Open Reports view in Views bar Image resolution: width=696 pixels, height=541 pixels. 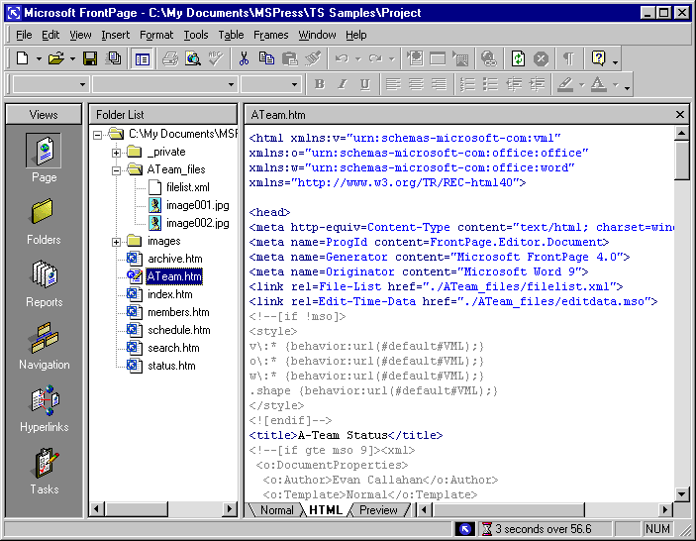tap(44, 284)
